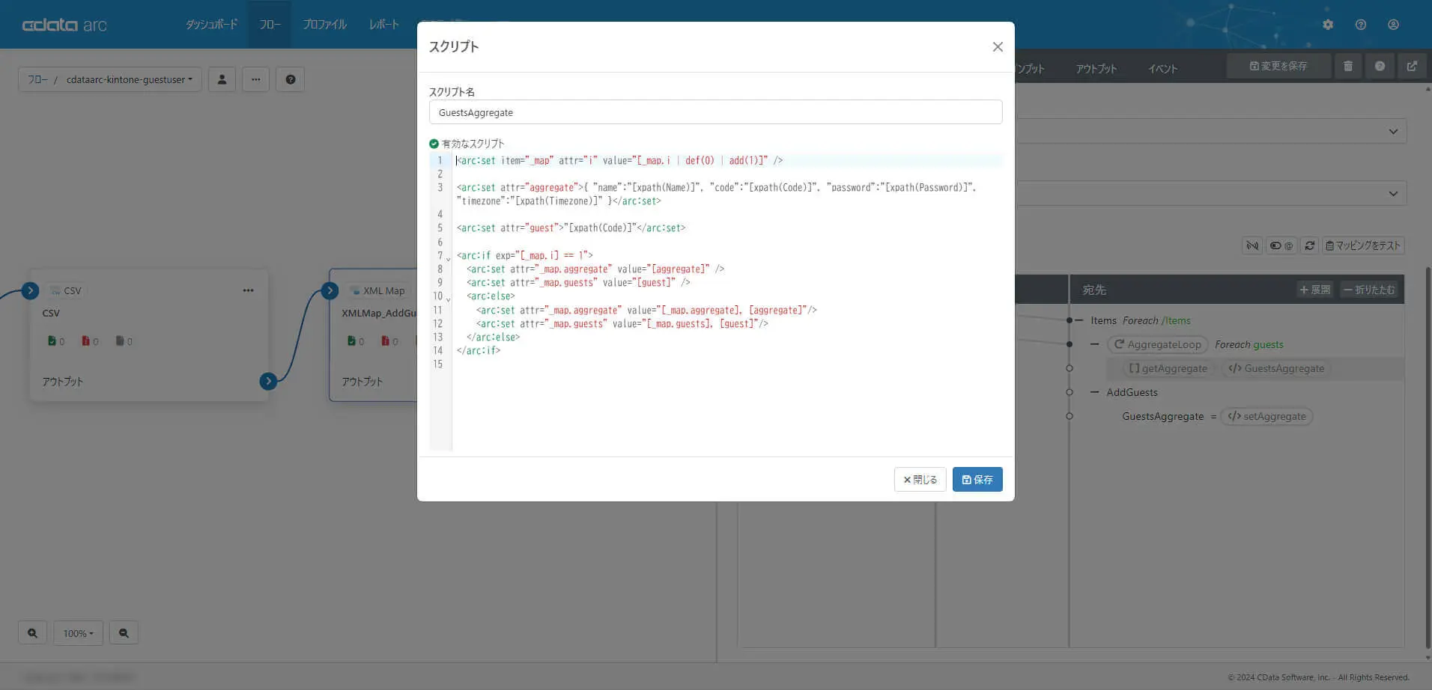This screenshot has height=690, width=1432.
Task: Click the 閉じる button in script dialog
Action: pyautogui.click(x=920, y=480)
